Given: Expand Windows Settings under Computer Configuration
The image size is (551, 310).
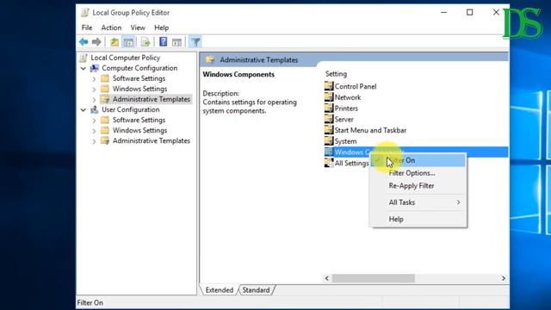Looking at the screenshot, I should [x=94, y=90].
